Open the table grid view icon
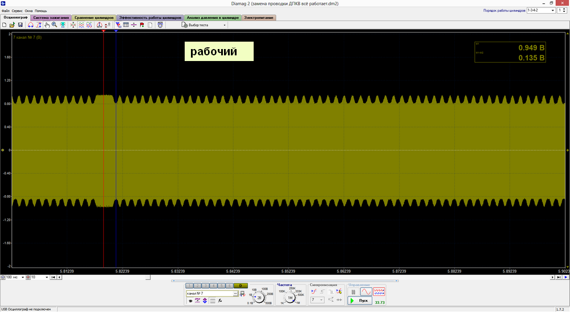Viewport: 570px width, 312px height. coord(126,25)
